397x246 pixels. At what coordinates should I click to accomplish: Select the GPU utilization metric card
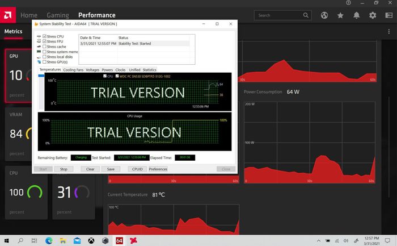pos(18,76)
